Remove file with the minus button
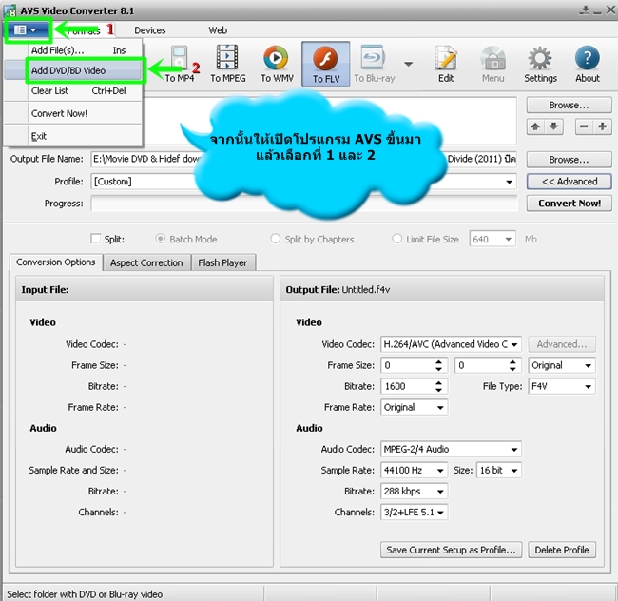The image size is (618, 601). pos(584,126)
